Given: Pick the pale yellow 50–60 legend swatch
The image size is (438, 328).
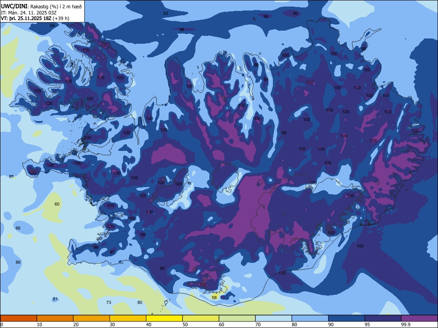Looking at the screenshot, I should click(x=201, y=318).
